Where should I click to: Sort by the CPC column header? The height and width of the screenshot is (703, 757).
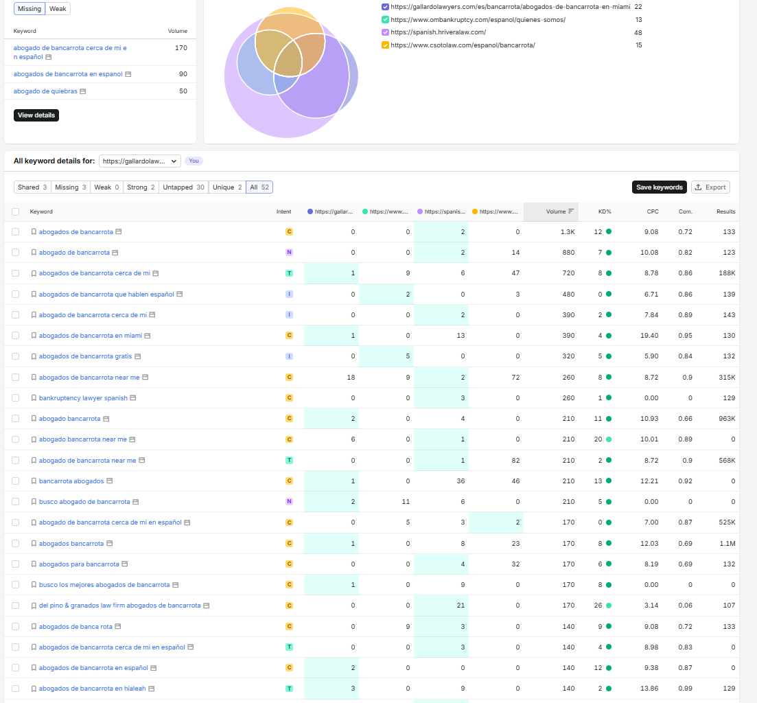click(653, 211)
